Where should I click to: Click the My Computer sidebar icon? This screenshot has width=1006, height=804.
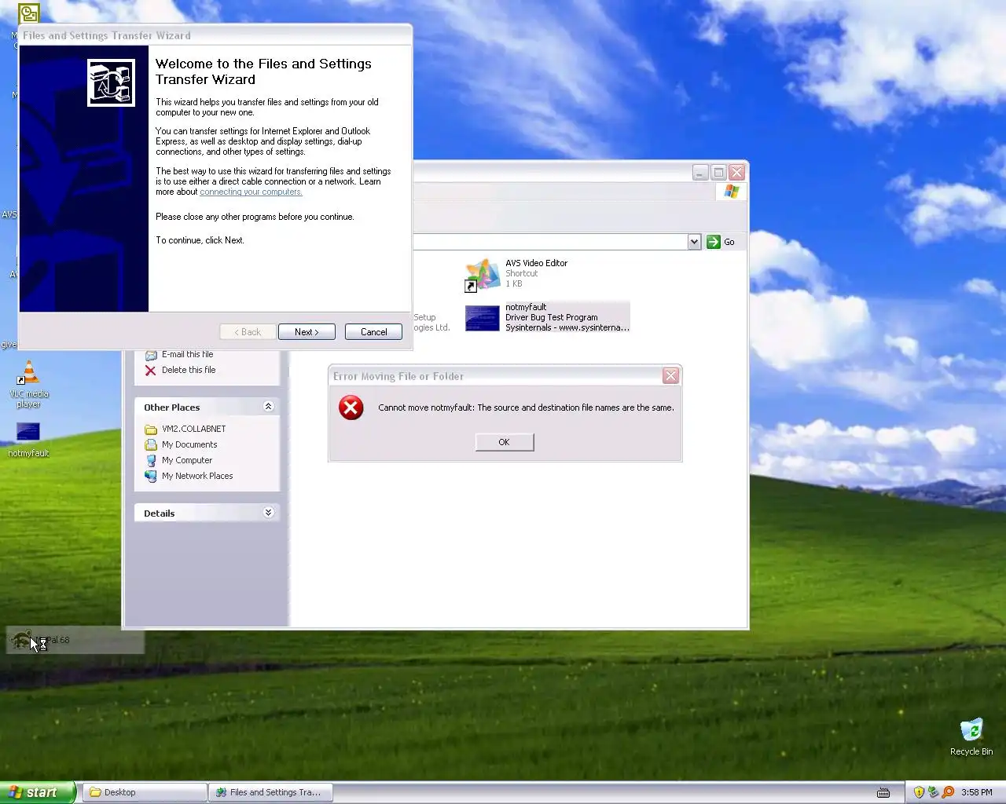151,460
